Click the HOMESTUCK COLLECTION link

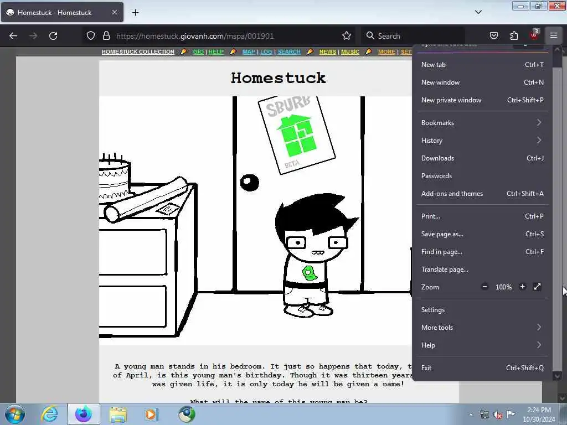[x=138, y=51]
